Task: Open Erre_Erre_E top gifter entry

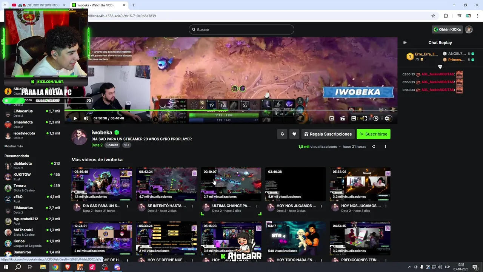Action: (x=422, y=57)
